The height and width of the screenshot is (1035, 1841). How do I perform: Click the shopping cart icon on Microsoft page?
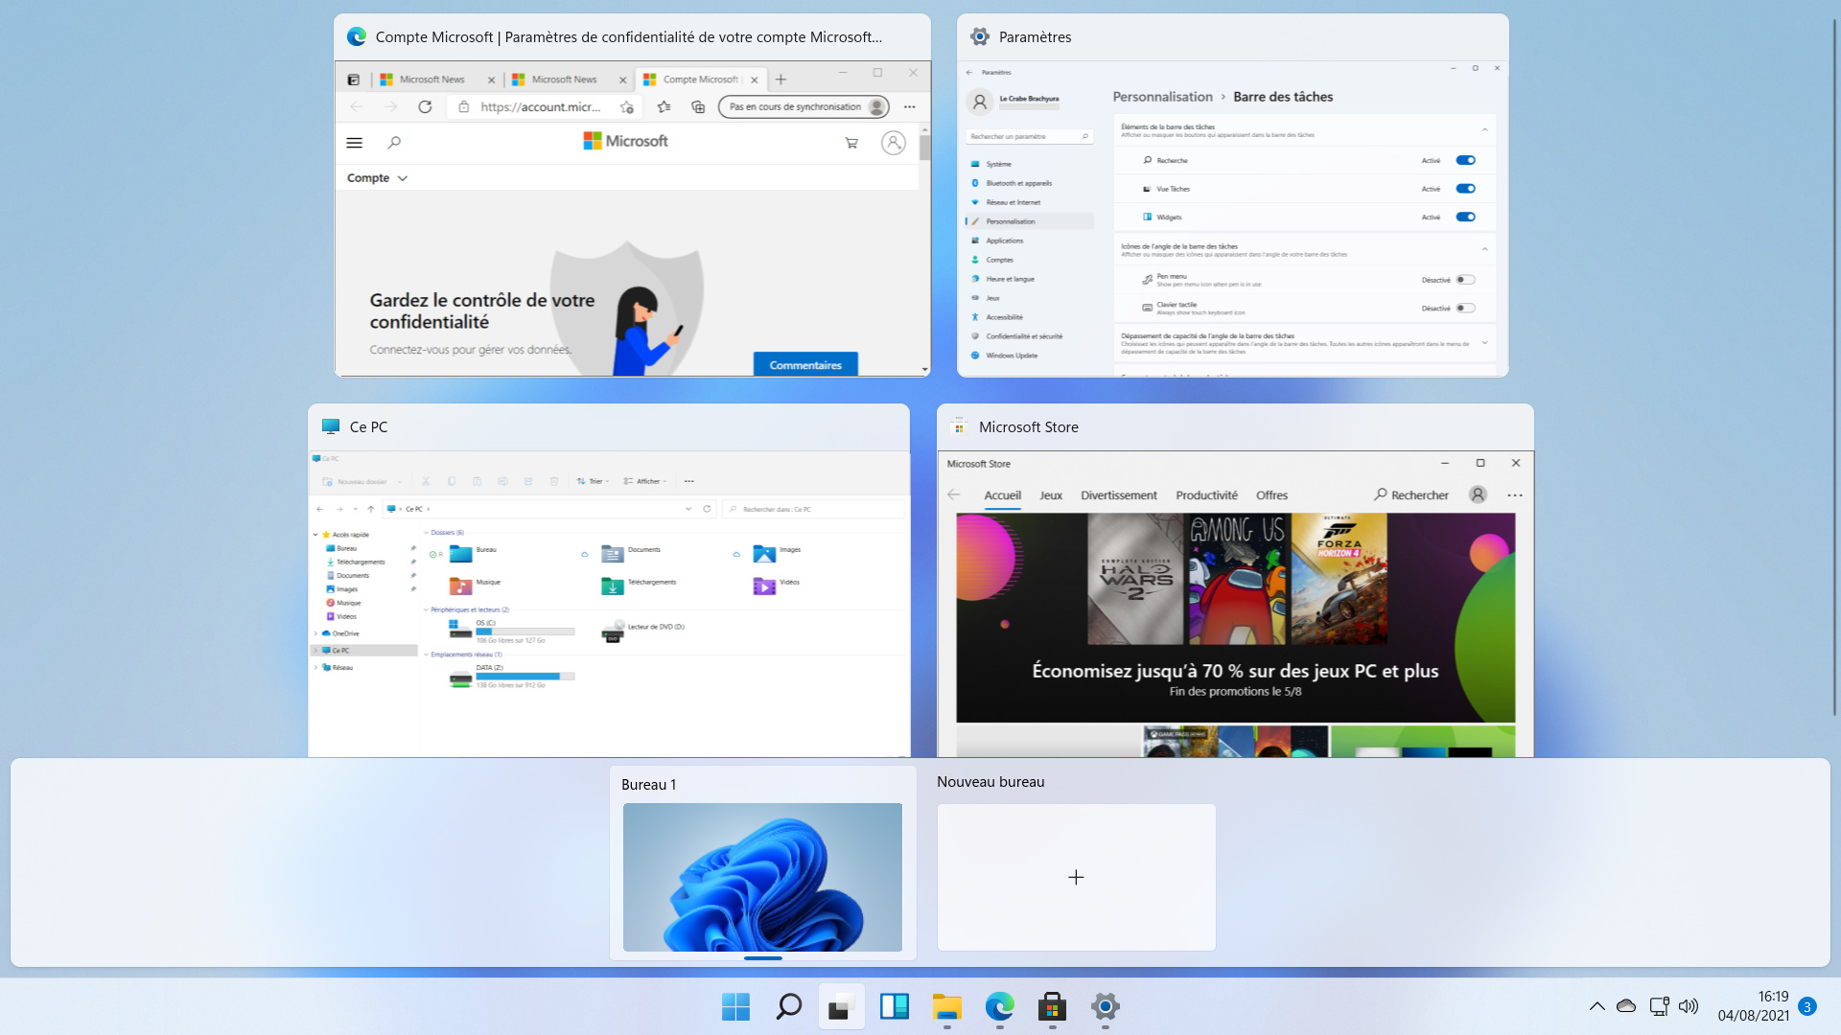pyautogui.click(x=851, y=143)
